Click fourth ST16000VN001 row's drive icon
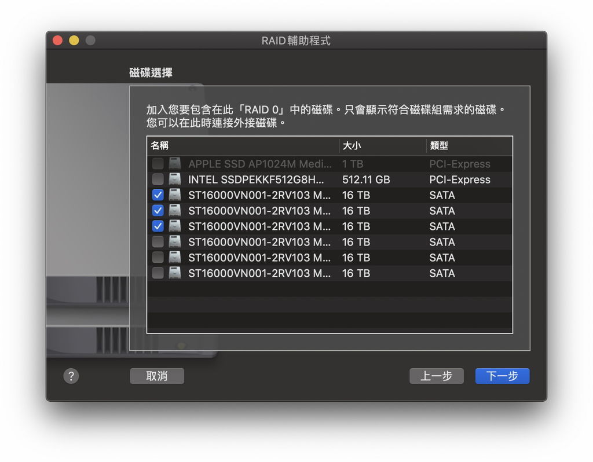 [175, 242]
